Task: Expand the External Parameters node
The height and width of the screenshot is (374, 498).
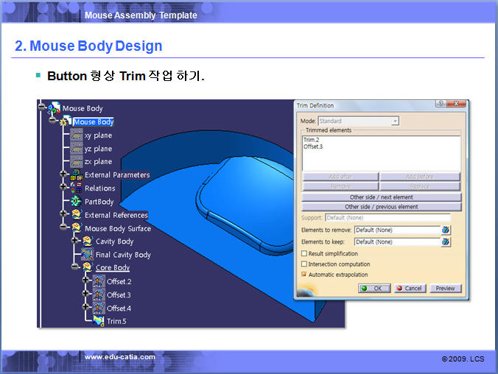Action: point(64,175)
